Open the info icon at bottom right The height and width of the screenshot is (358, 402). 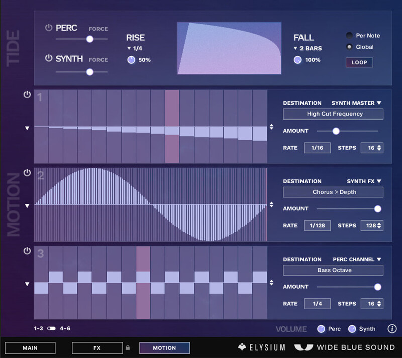[x=392, y=329]
